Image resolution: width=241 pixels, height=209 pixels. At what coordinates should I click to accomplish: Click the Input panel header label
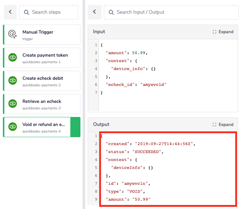[x=99, y=32]
